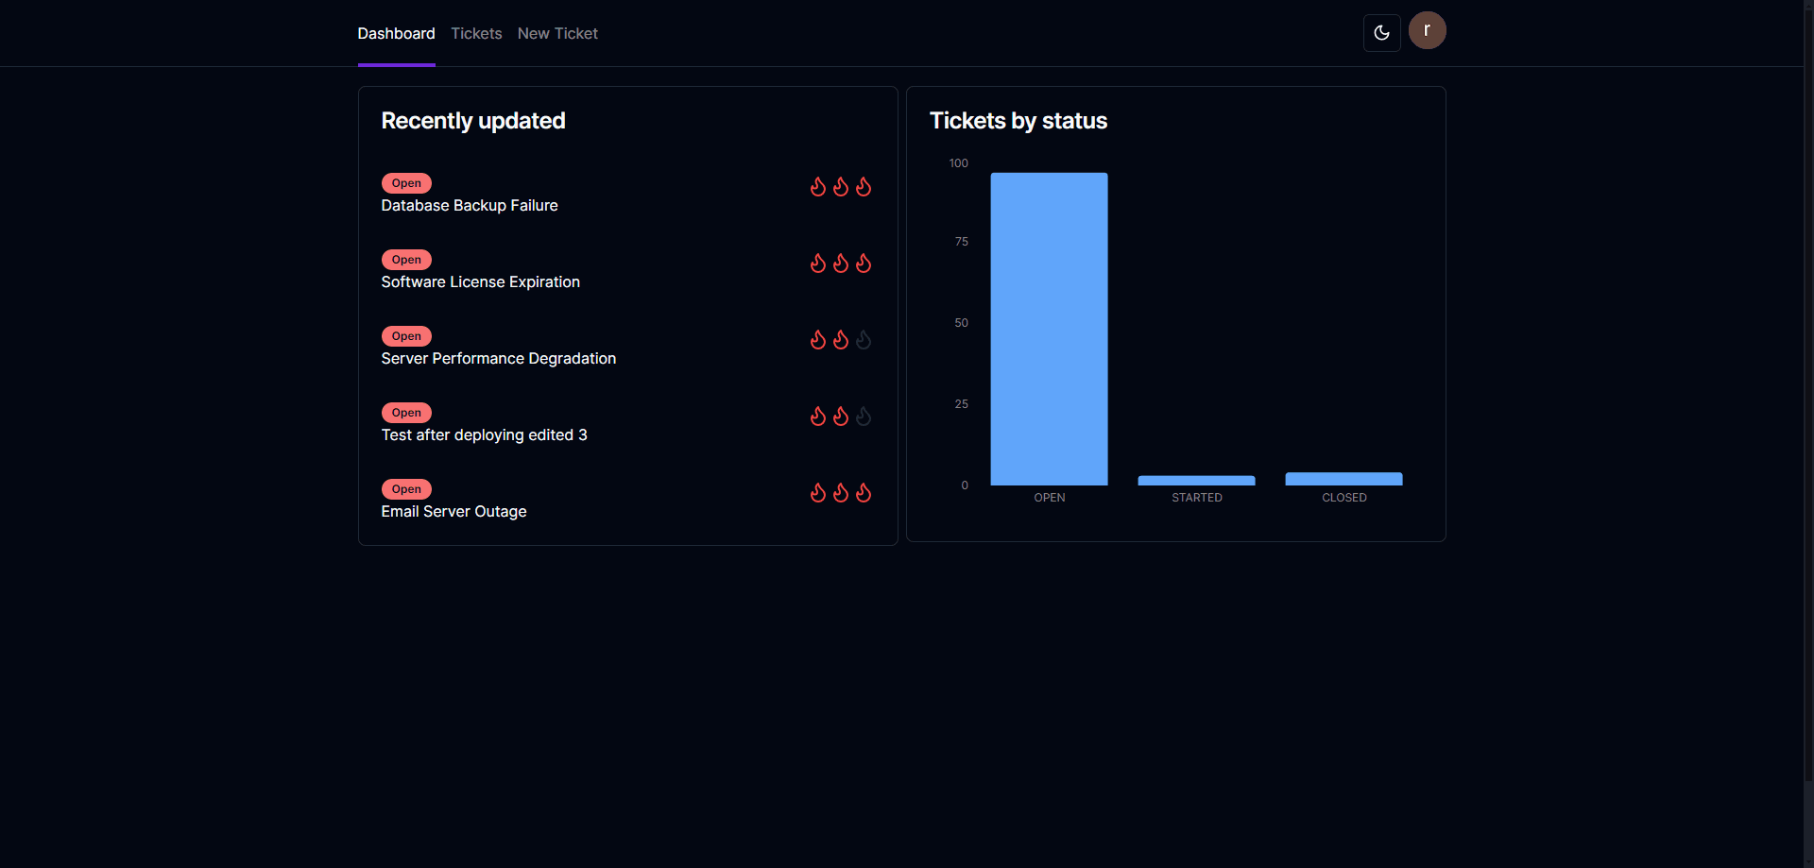Click the CLOSED bar in status chart
This screenshot has width=1814, height=868.
[1343, 479]
